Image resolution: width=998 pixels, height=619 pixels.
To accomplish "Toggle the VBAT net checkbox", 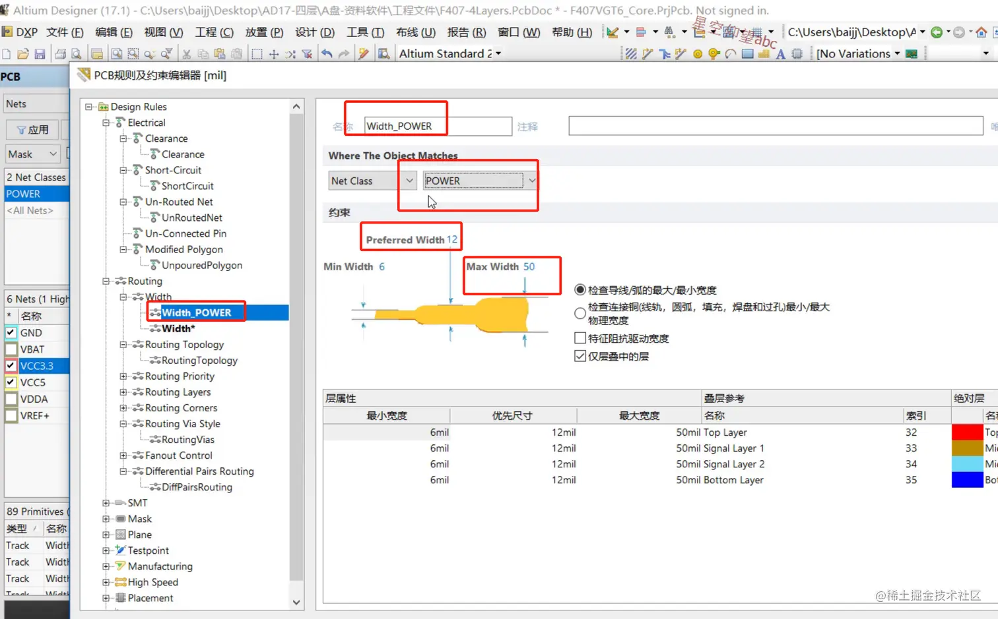I will (11, 349).
